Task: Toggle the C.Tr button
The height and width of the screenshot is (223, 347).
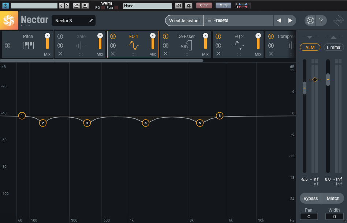Action: tap(204, 5)
